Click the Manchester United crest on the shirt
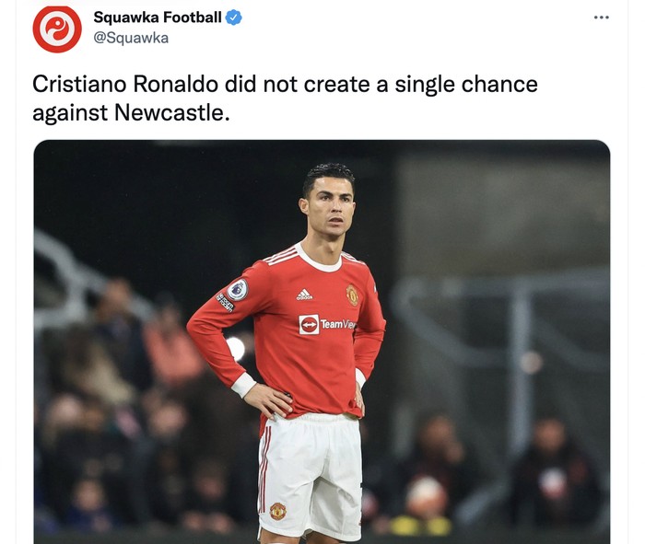The image size is (645, 544). (352, 295)
